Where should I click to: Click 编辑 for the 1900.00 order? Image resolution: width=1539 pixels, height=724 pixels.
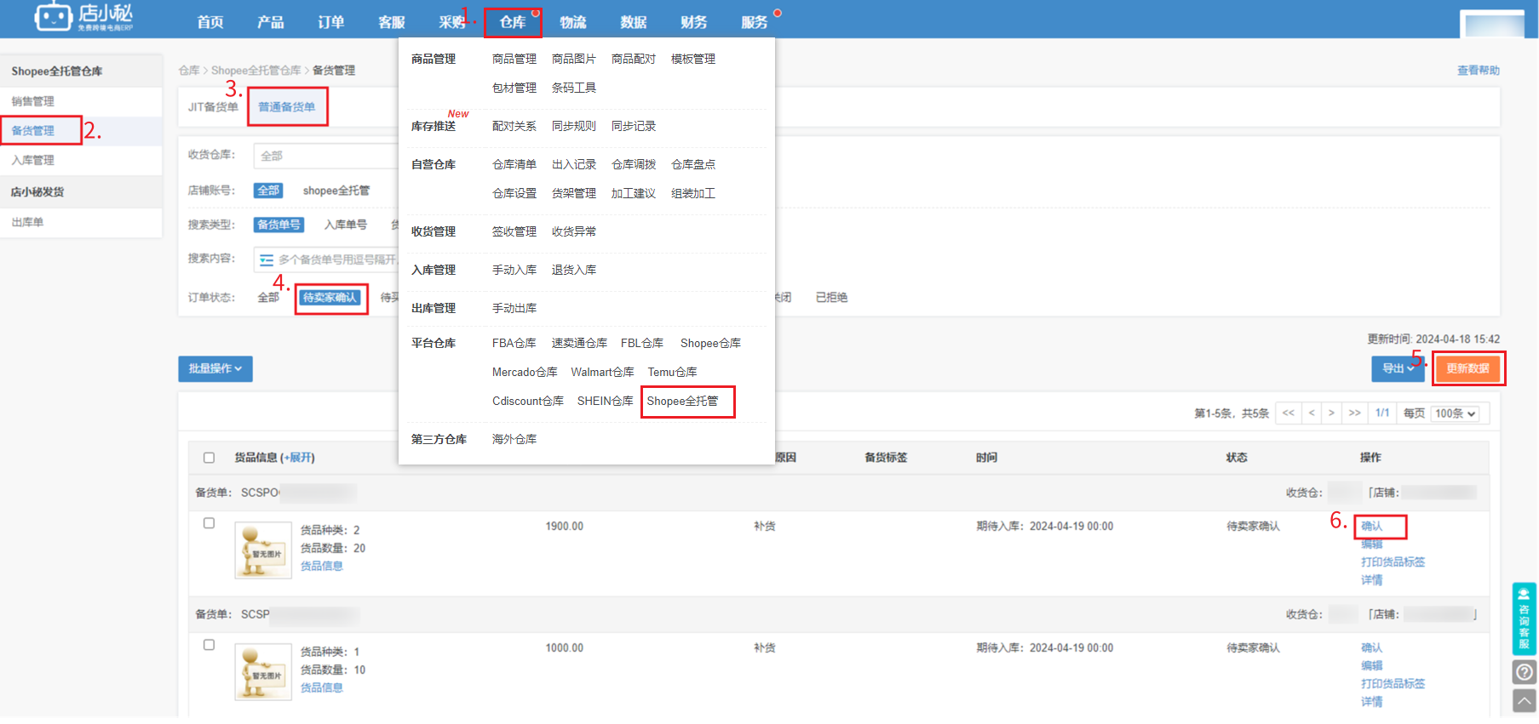(x=1372, y=544)
